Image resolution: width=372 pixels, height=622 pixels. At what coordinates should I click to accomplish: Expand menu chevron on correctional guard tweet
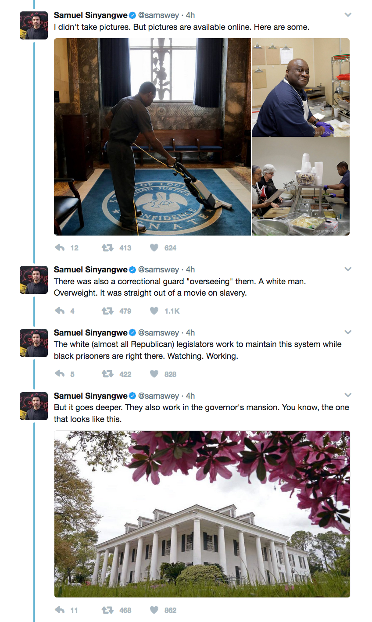click(348, 269)
